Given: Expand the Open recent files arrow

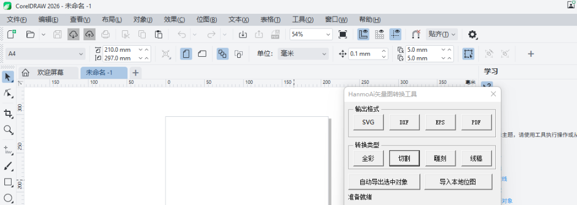Looking at the screenshot, I should pos(44,35).
